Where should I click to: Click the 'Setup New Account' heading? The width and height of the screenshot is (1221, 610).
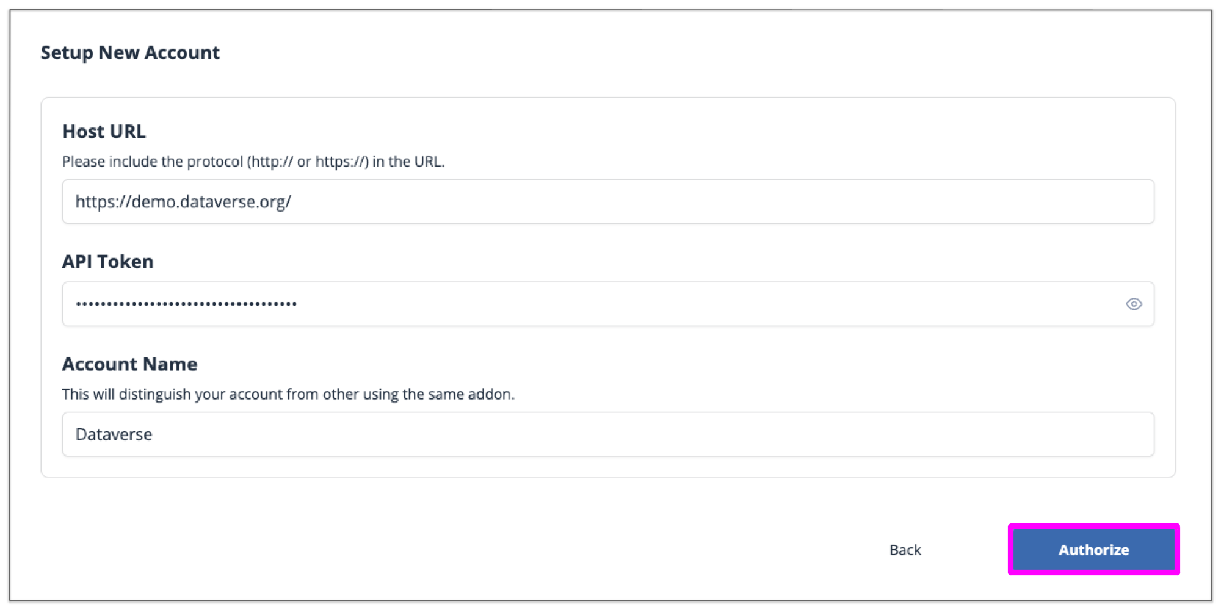tap(130, 52)
